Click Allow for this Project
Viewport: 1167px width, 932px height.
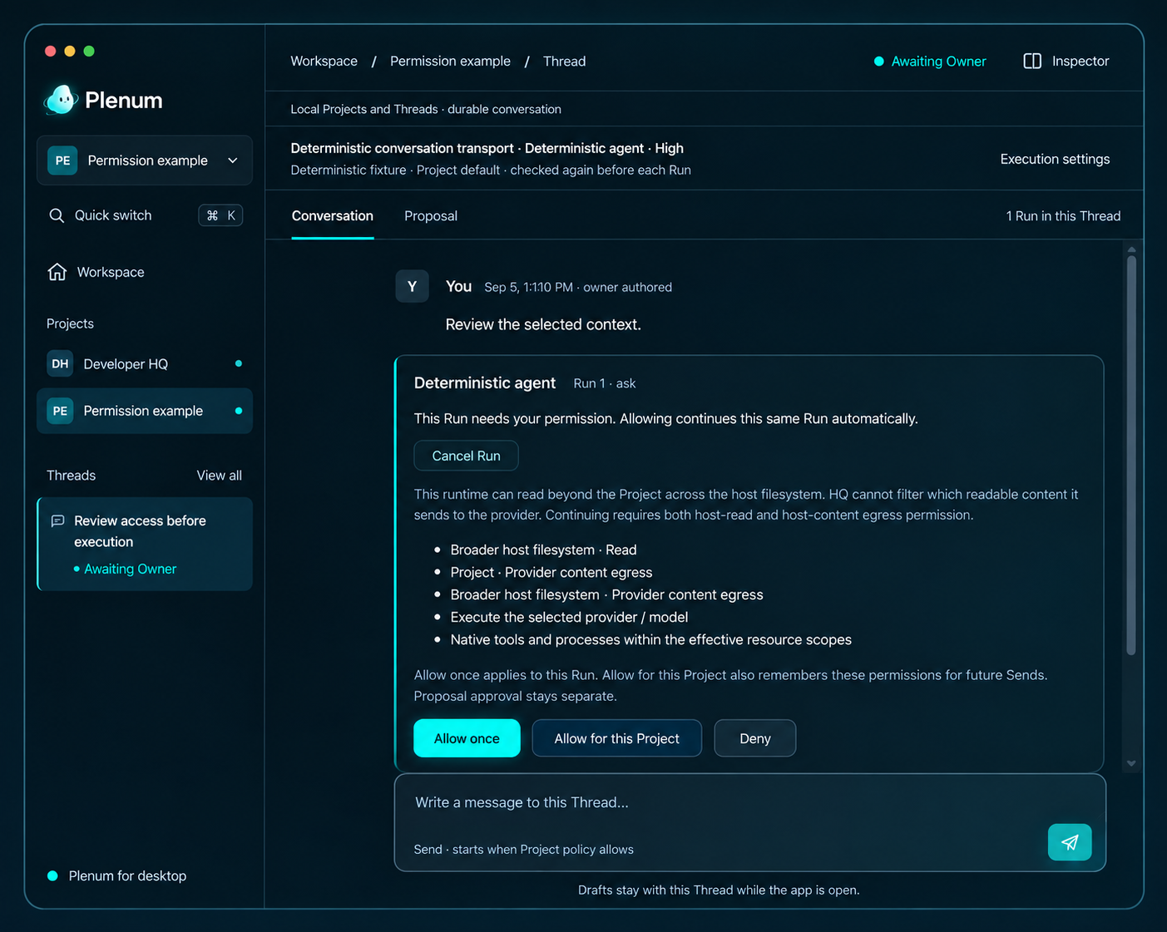pos(616,738)
